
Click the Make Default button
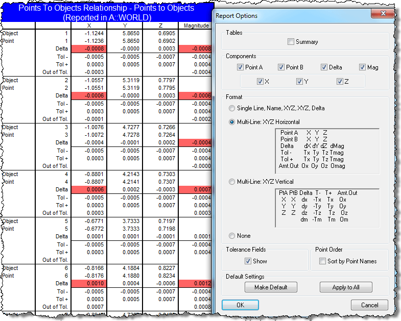pos(271,287)
